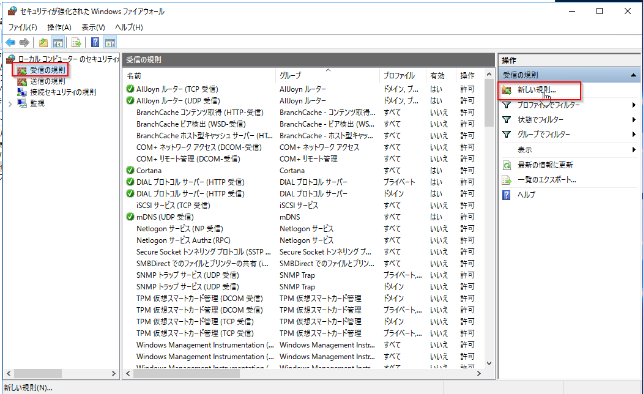Click 一覧のエクスポート... action

click(x=546, y=180)
